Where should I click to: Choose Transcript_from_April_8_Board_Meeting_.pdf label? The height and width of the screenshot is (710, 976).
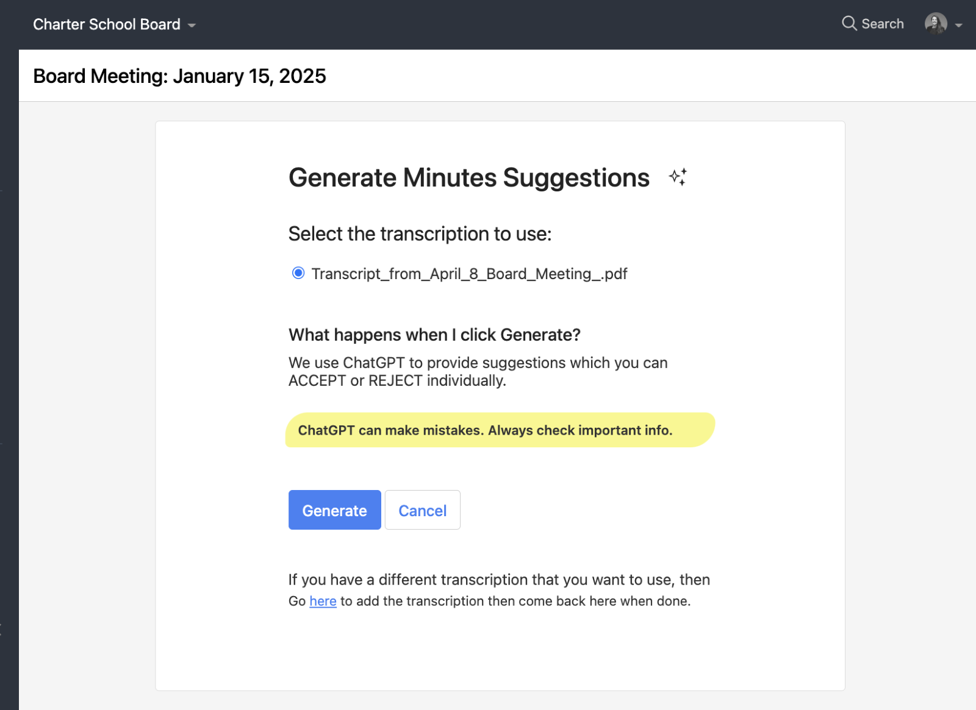(x=469, y=274)
